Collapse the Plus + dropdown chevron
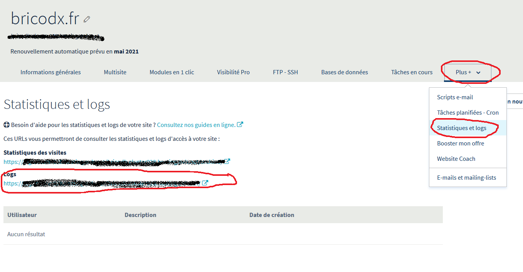The image size is (523, 272). [478, 72]
